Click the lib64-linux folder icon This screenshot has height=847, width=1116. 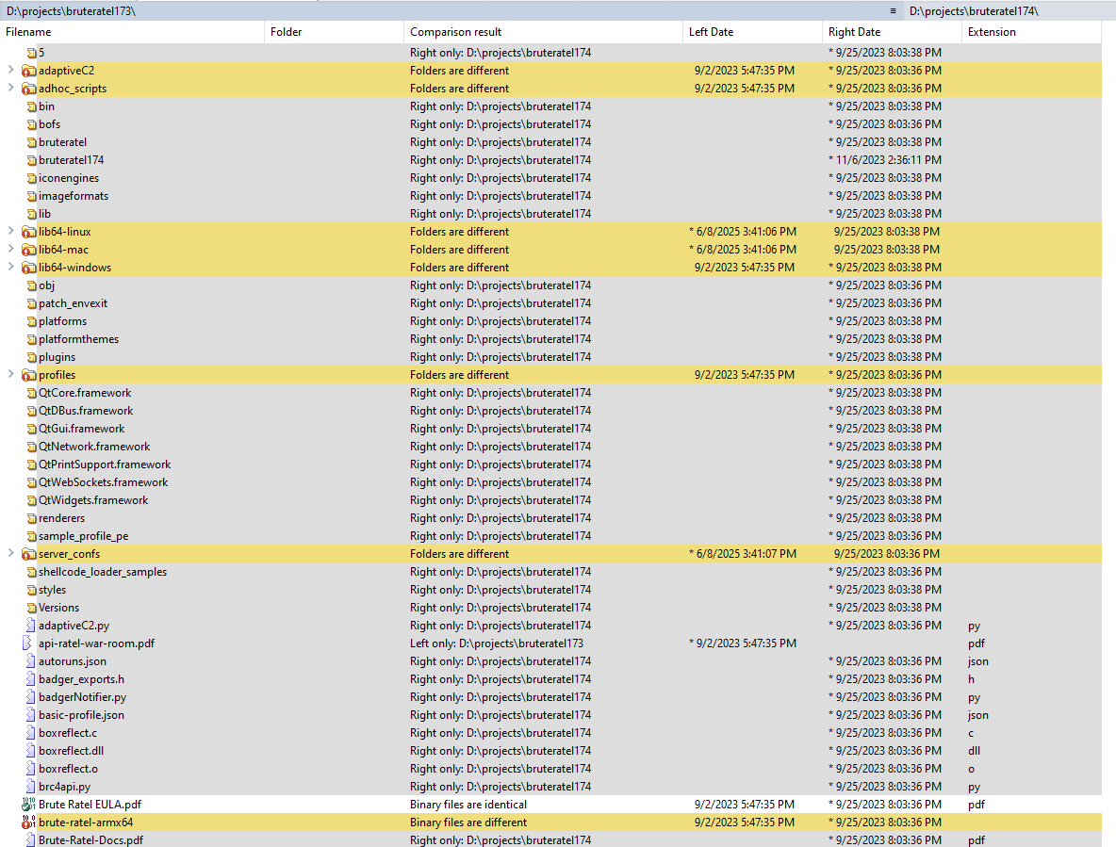tap(28, 232)
